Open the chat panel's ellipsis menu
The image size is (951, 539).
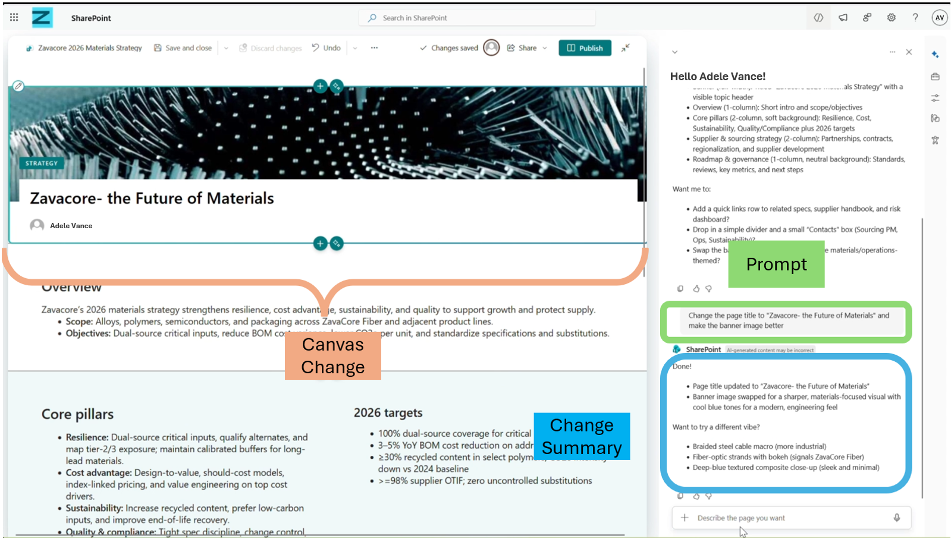892,52
